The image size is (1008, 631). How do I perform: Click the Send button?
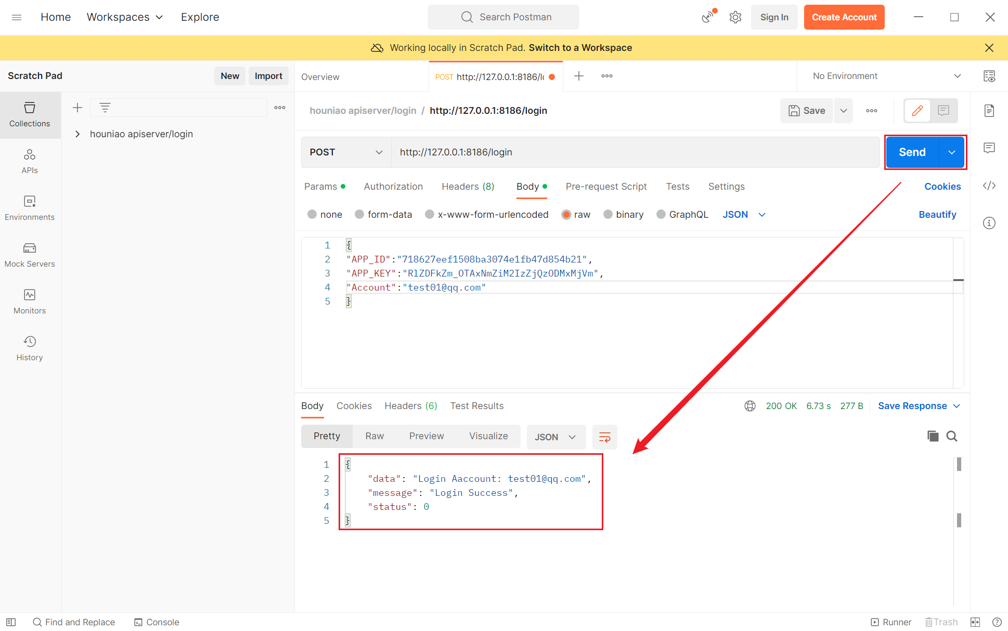click(x=912, y=152)
